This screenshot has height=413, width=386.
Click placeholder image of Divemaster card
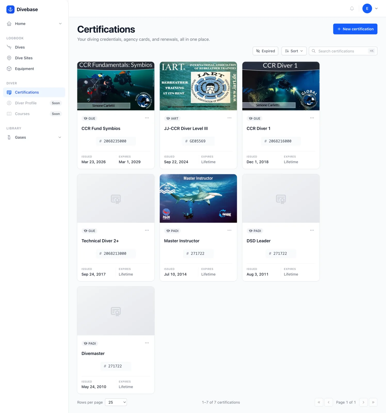(116, 311)
